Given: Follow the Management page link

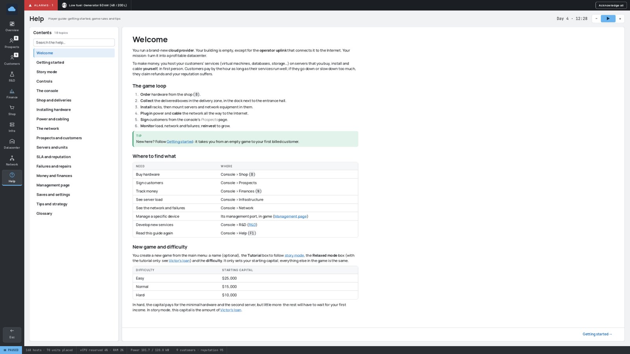Looking at the screenshot, I should 291,216.
